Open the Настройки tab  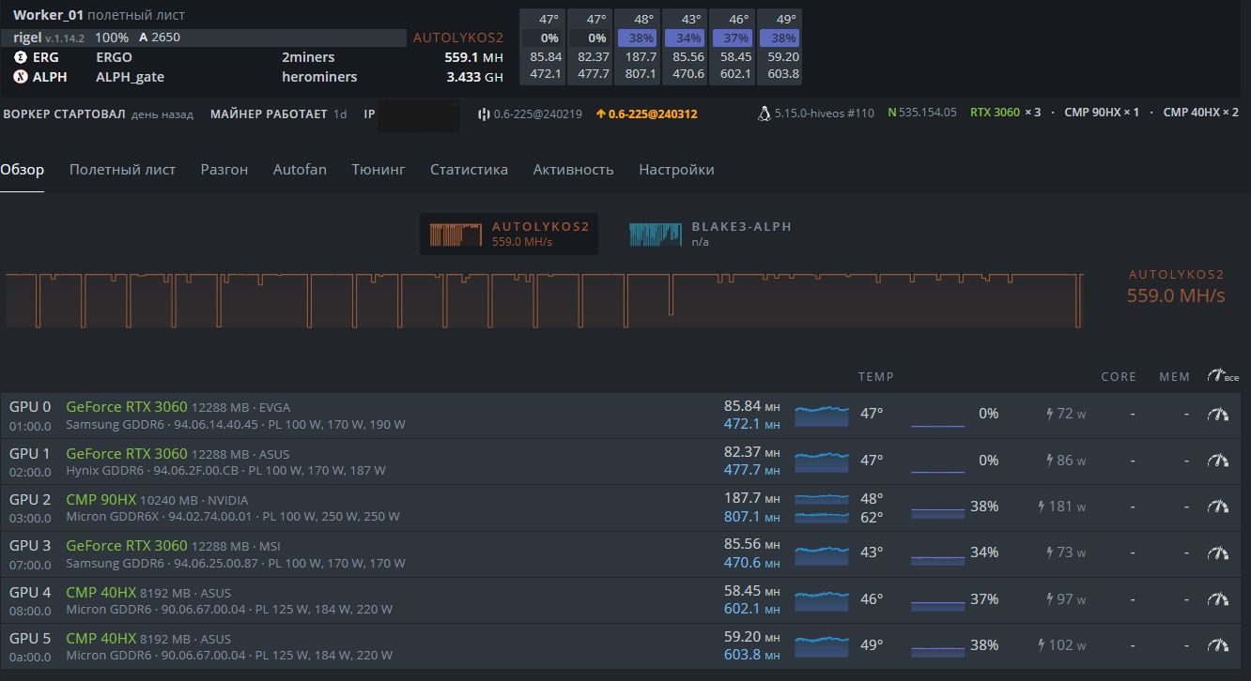(x=676, y=170)
